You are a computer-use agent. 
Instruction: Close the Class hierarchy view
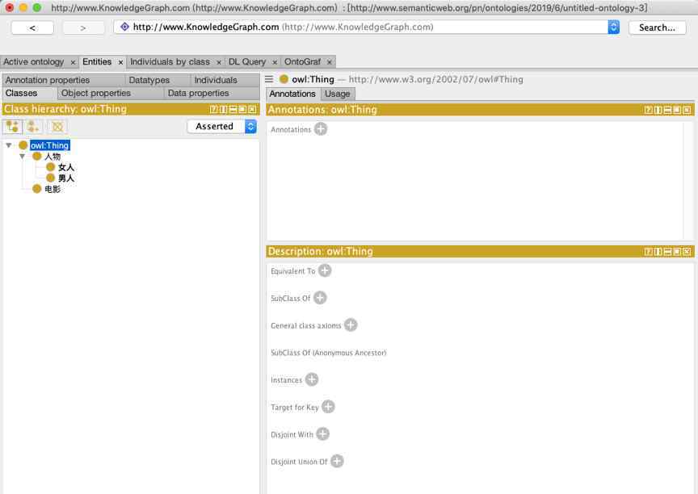(252, 110)
